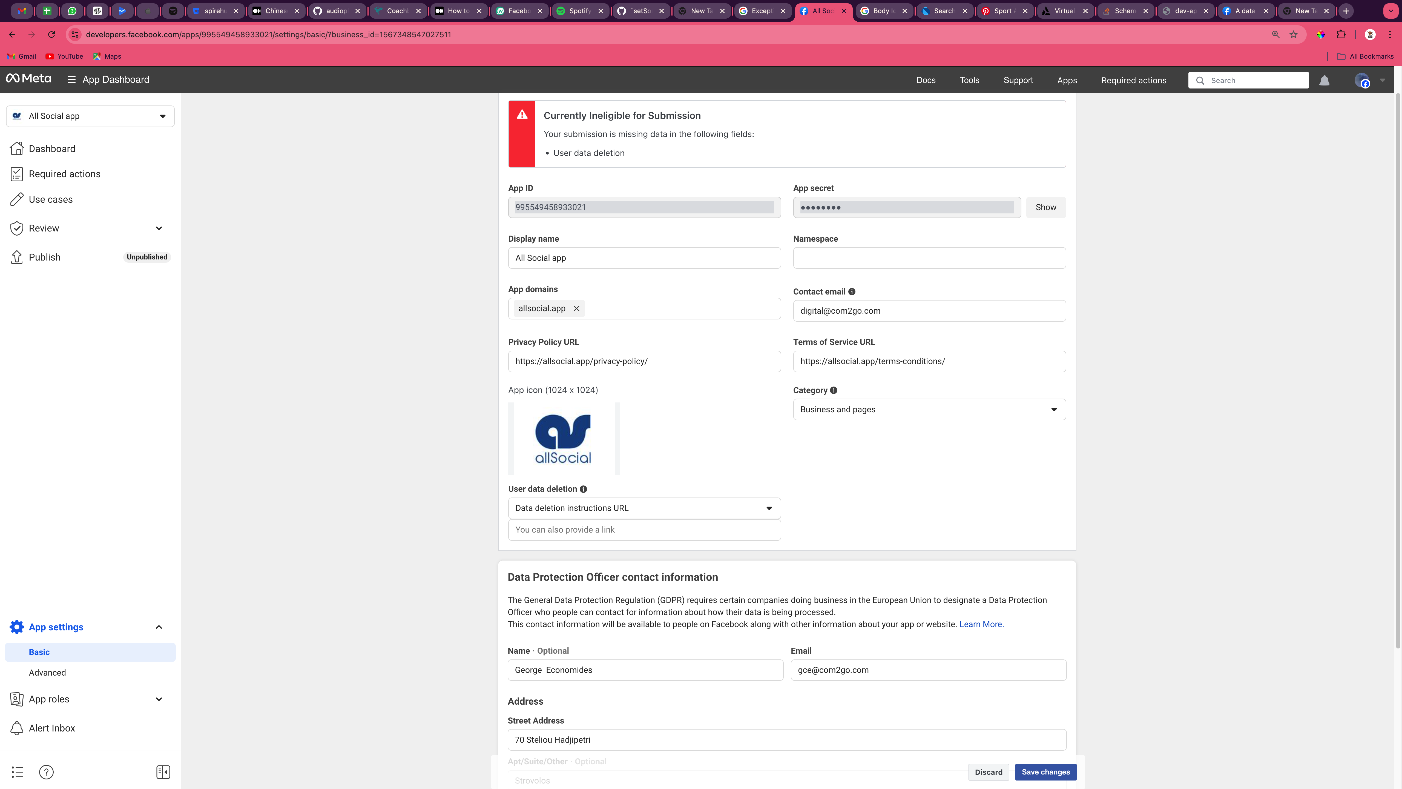Click the Alert Inbox bell icon
Image resolution: width=1402 pixels, height=789 pixels.
(x=17, y=728)
